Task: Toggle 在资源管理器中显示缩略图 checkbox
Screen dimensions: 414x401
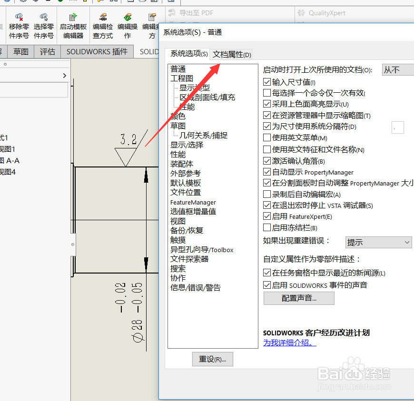Action: (x=267, y=115)
